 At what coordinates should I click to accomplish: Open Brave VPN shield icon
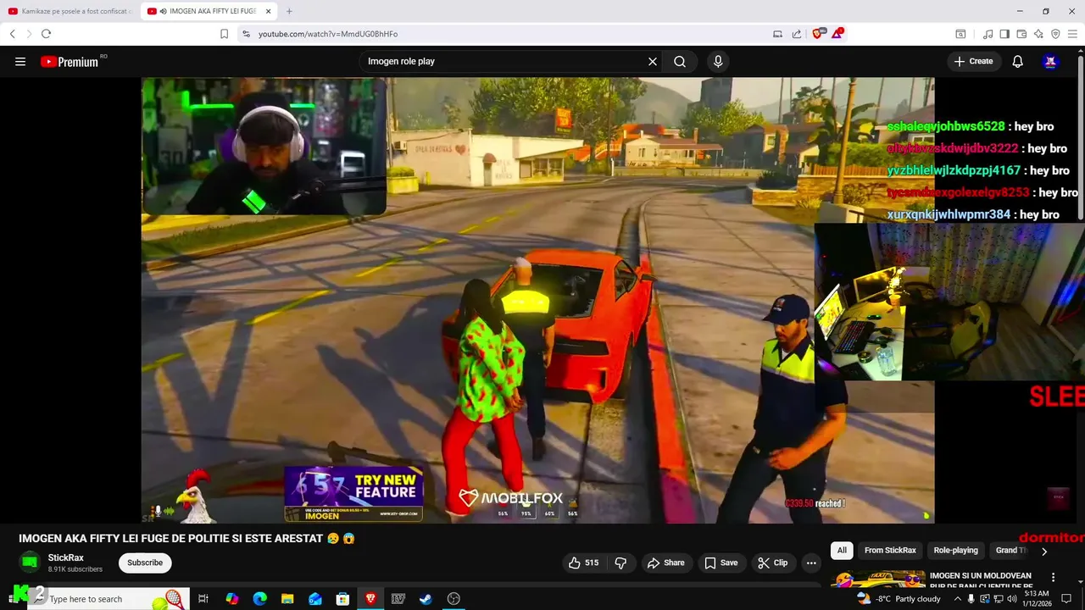tap(1055, 34)
